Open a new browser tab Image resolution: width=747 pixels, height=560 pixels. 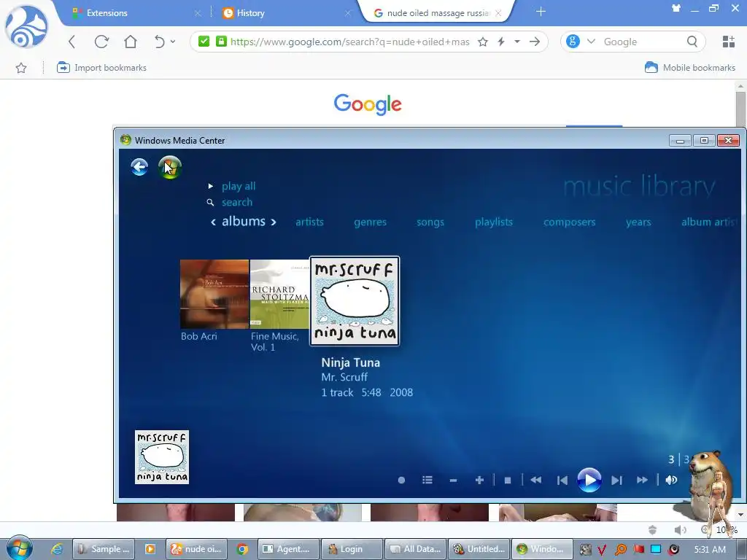pyautogui.click(x=541, y=12)
